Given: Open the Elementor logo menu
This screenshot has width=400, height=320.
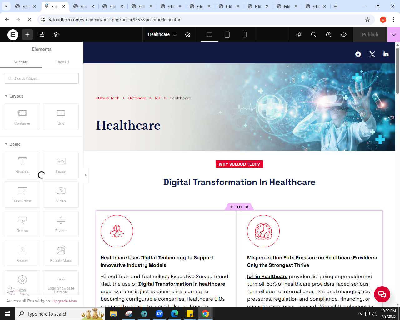Looking at the screenshot, I should coord(13,35).
